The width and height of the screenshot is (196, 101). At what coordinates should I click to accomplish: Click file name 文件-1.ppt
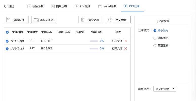17,41
